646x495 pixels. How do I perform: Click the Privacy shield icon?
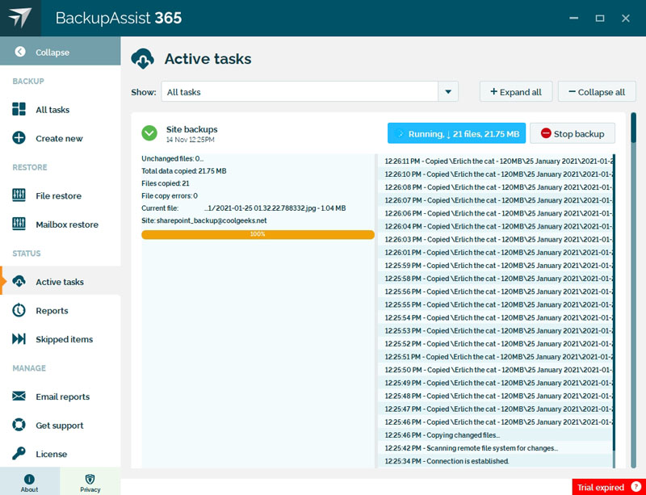90,479
